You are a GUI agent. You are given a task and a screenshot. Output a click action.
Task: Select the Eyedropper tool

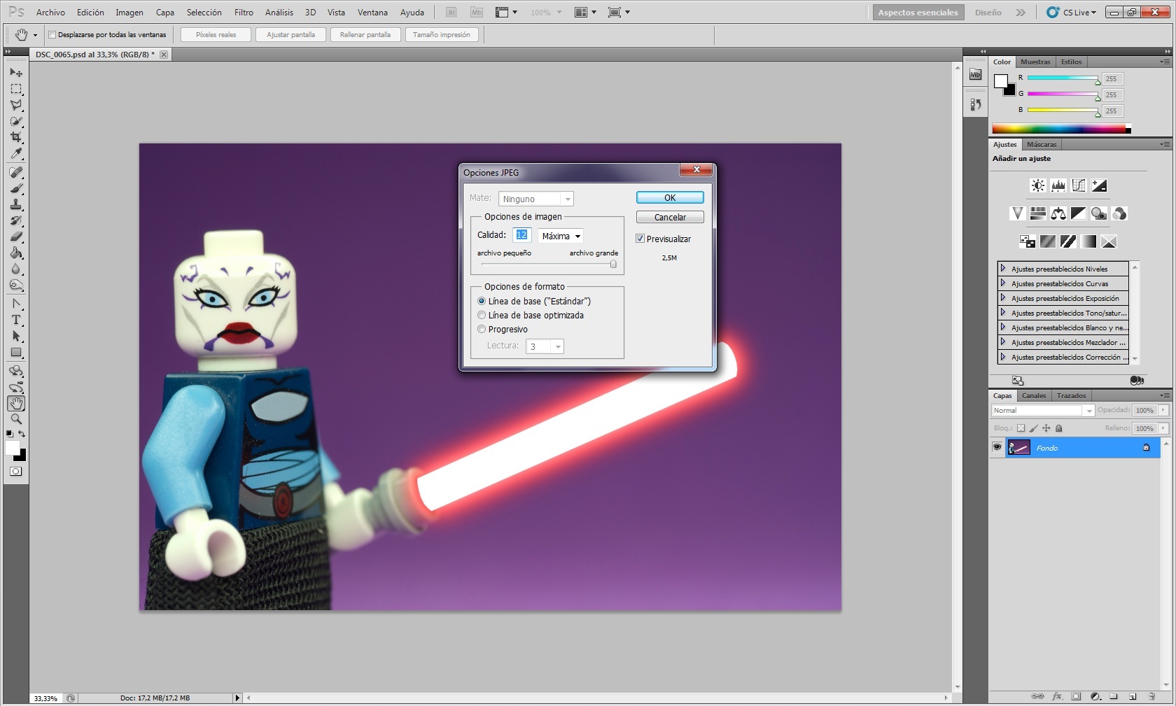[x=16, y=154]
